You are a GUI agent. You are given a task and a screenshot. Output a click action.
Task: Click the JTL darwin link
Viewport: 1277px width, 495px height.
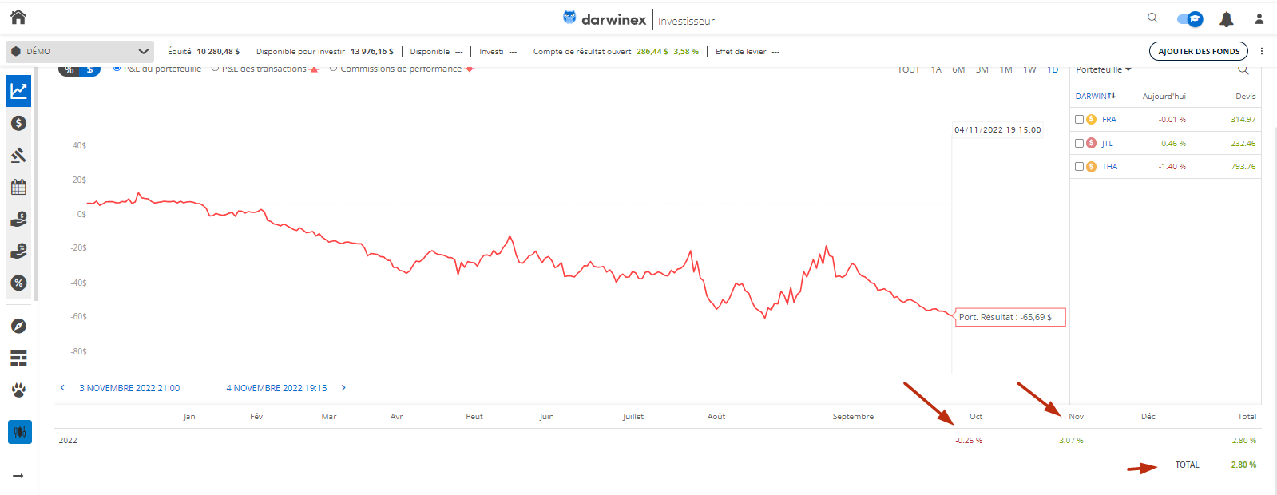coord(1107,144)
